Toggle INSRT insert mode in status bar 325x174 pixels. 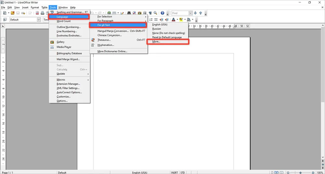point(174,173)
